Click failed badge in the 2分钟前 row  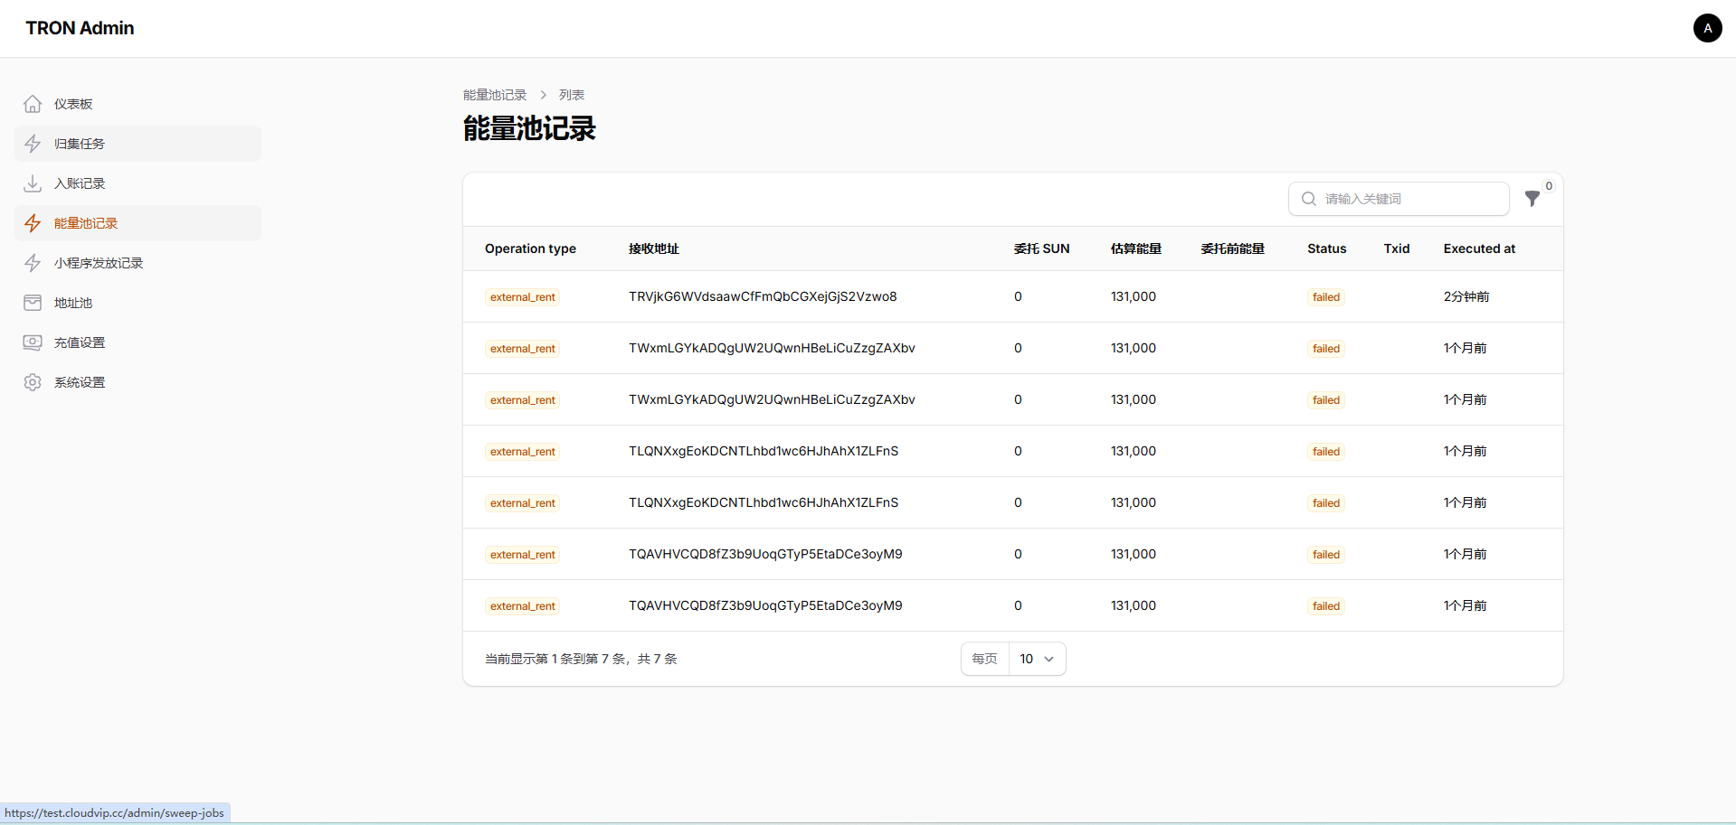click(x=1326, y=297)
